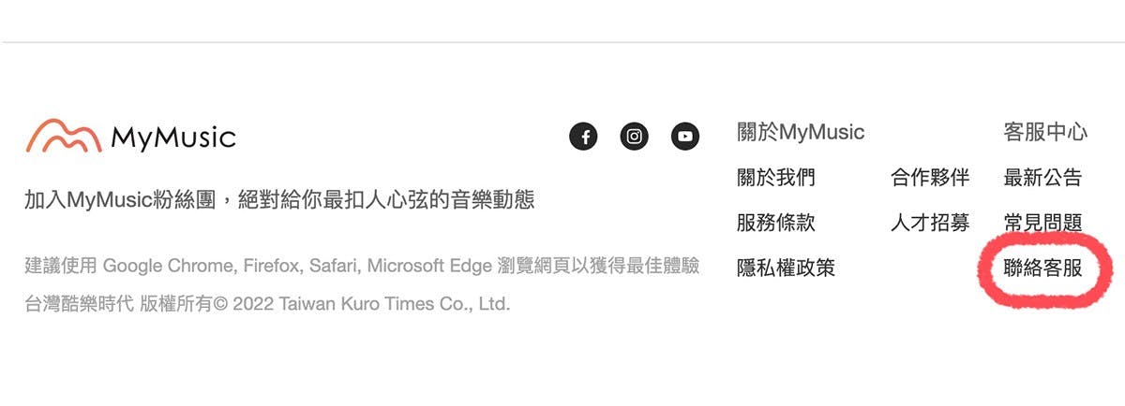Open the MyMusic Facebook page icon
Viewport: 1125px width, 406px height.
583,137
